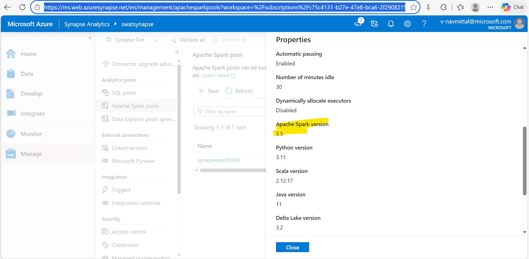Viewport: 529px width, 259px height.
Task: Open the Manage hub
Action: click(x=48, y=154)
